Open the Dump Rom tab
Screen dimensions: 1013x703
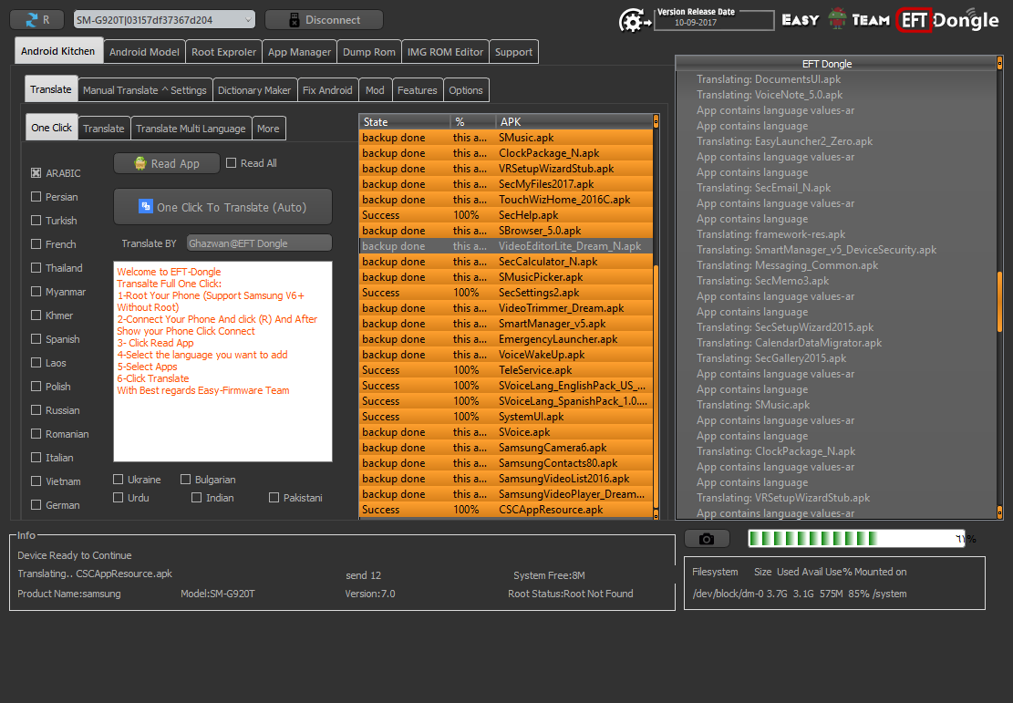coord(369,52)
